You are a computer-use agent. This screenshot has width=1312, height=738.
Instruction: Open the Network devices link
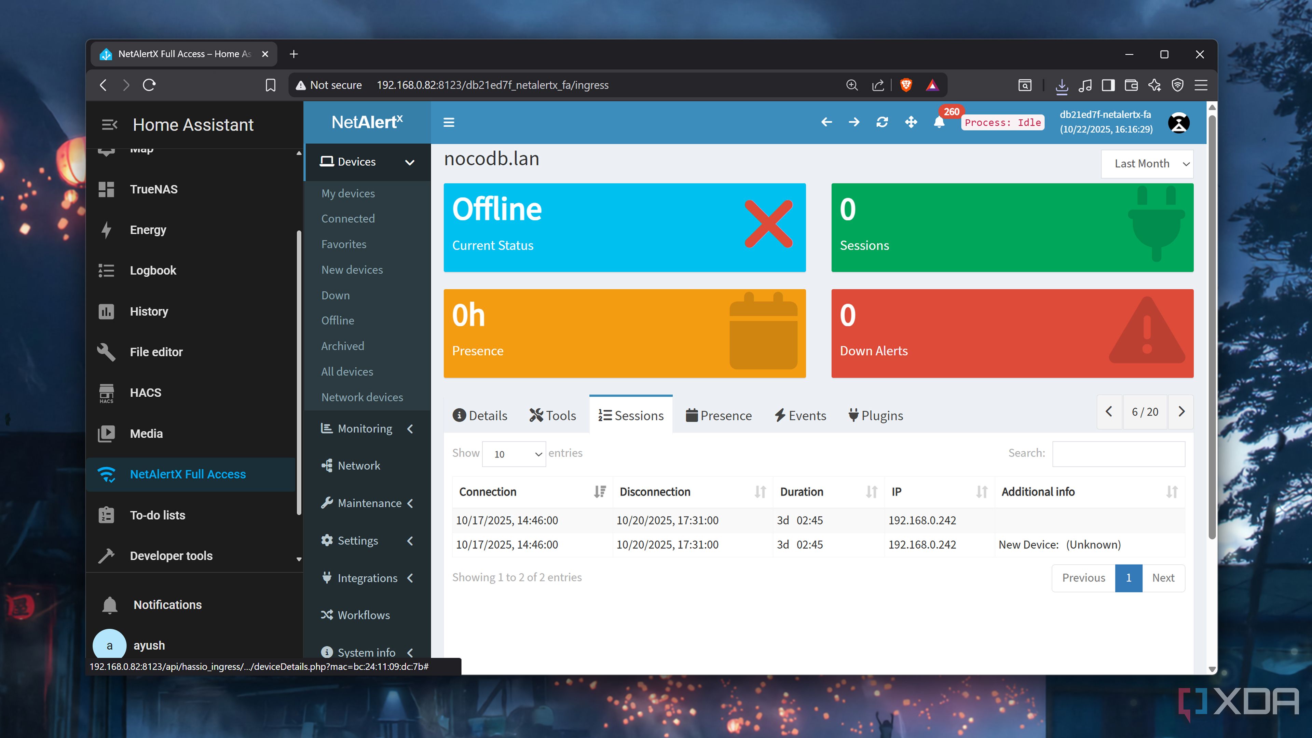[362, 397]
